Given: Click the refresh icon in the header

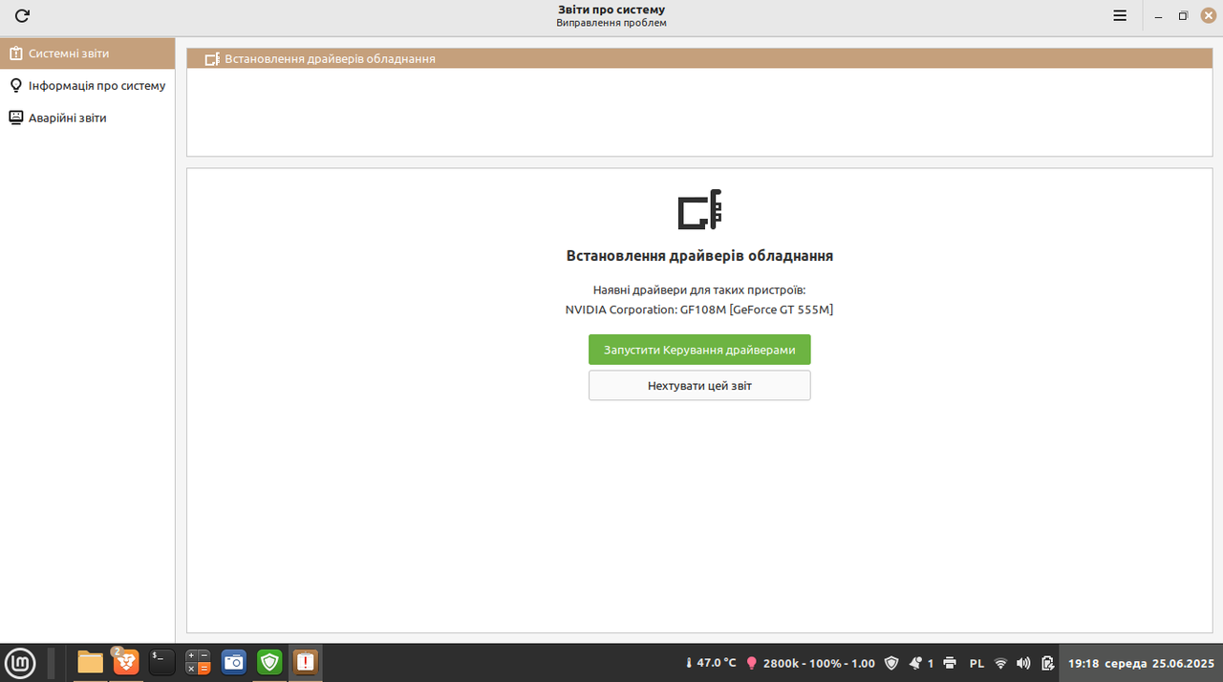Looking at the screenshot, I should coord(22,15).
